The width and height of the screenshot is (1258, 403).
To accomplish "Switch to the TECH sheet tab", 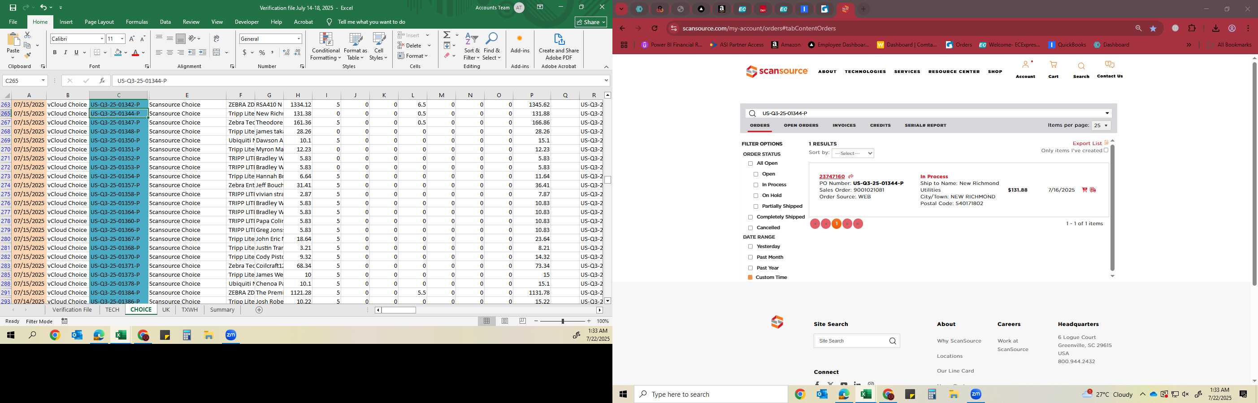I will point(112,310).
